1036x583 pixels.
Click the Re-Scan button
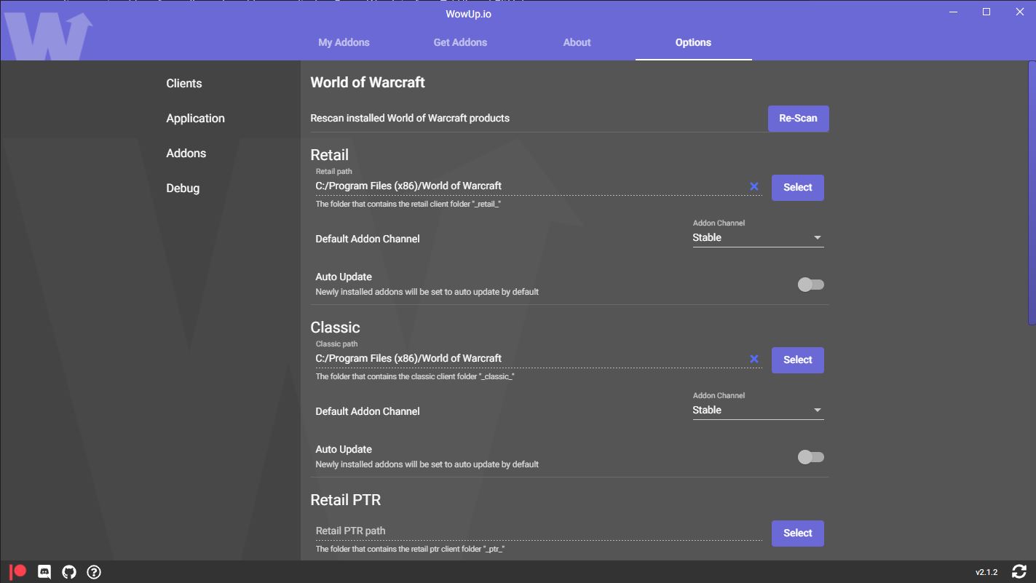pos(798,119)
